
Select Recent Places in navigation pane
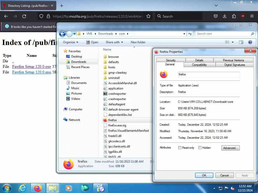80,67
